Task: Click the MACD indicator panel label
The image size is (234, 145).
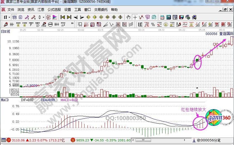Action: (x=5, y=99)
